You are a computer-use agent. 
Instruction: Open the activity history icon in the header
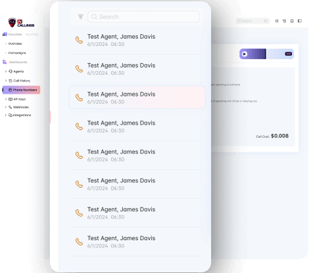pos(285,21)
